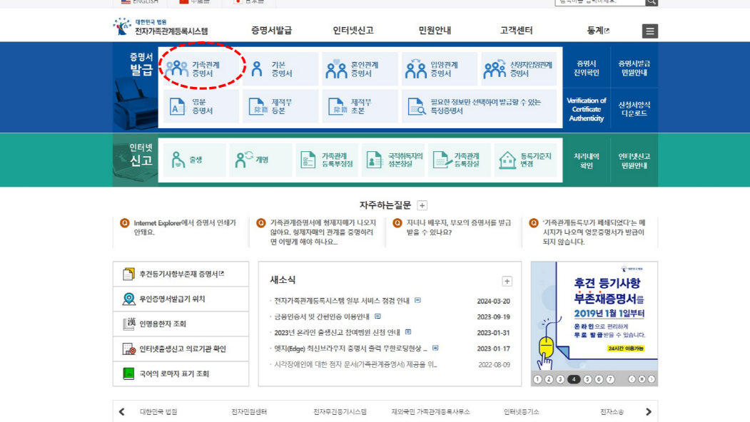Open news 금융인증서 및 간편인증 이용안내
This screenshot has height=422, width=750.
[321, 316]
